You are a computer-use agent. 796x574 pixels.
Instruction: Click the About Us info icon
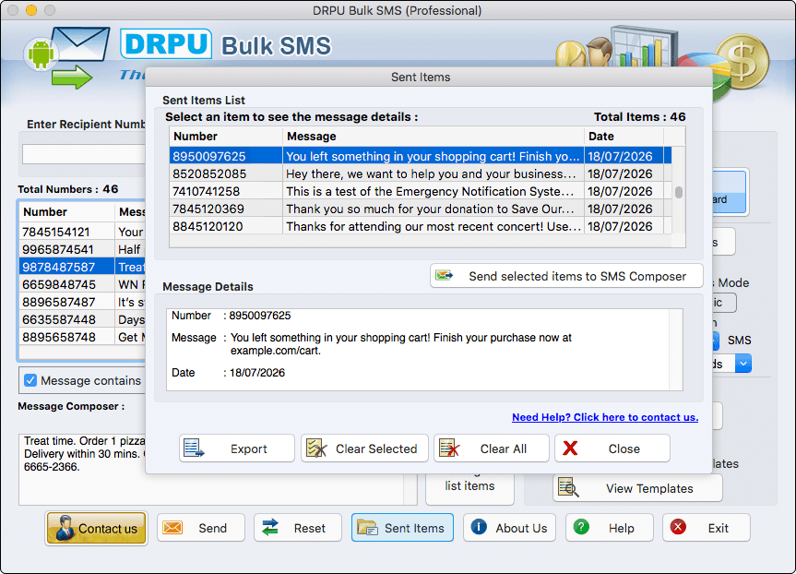479,527
